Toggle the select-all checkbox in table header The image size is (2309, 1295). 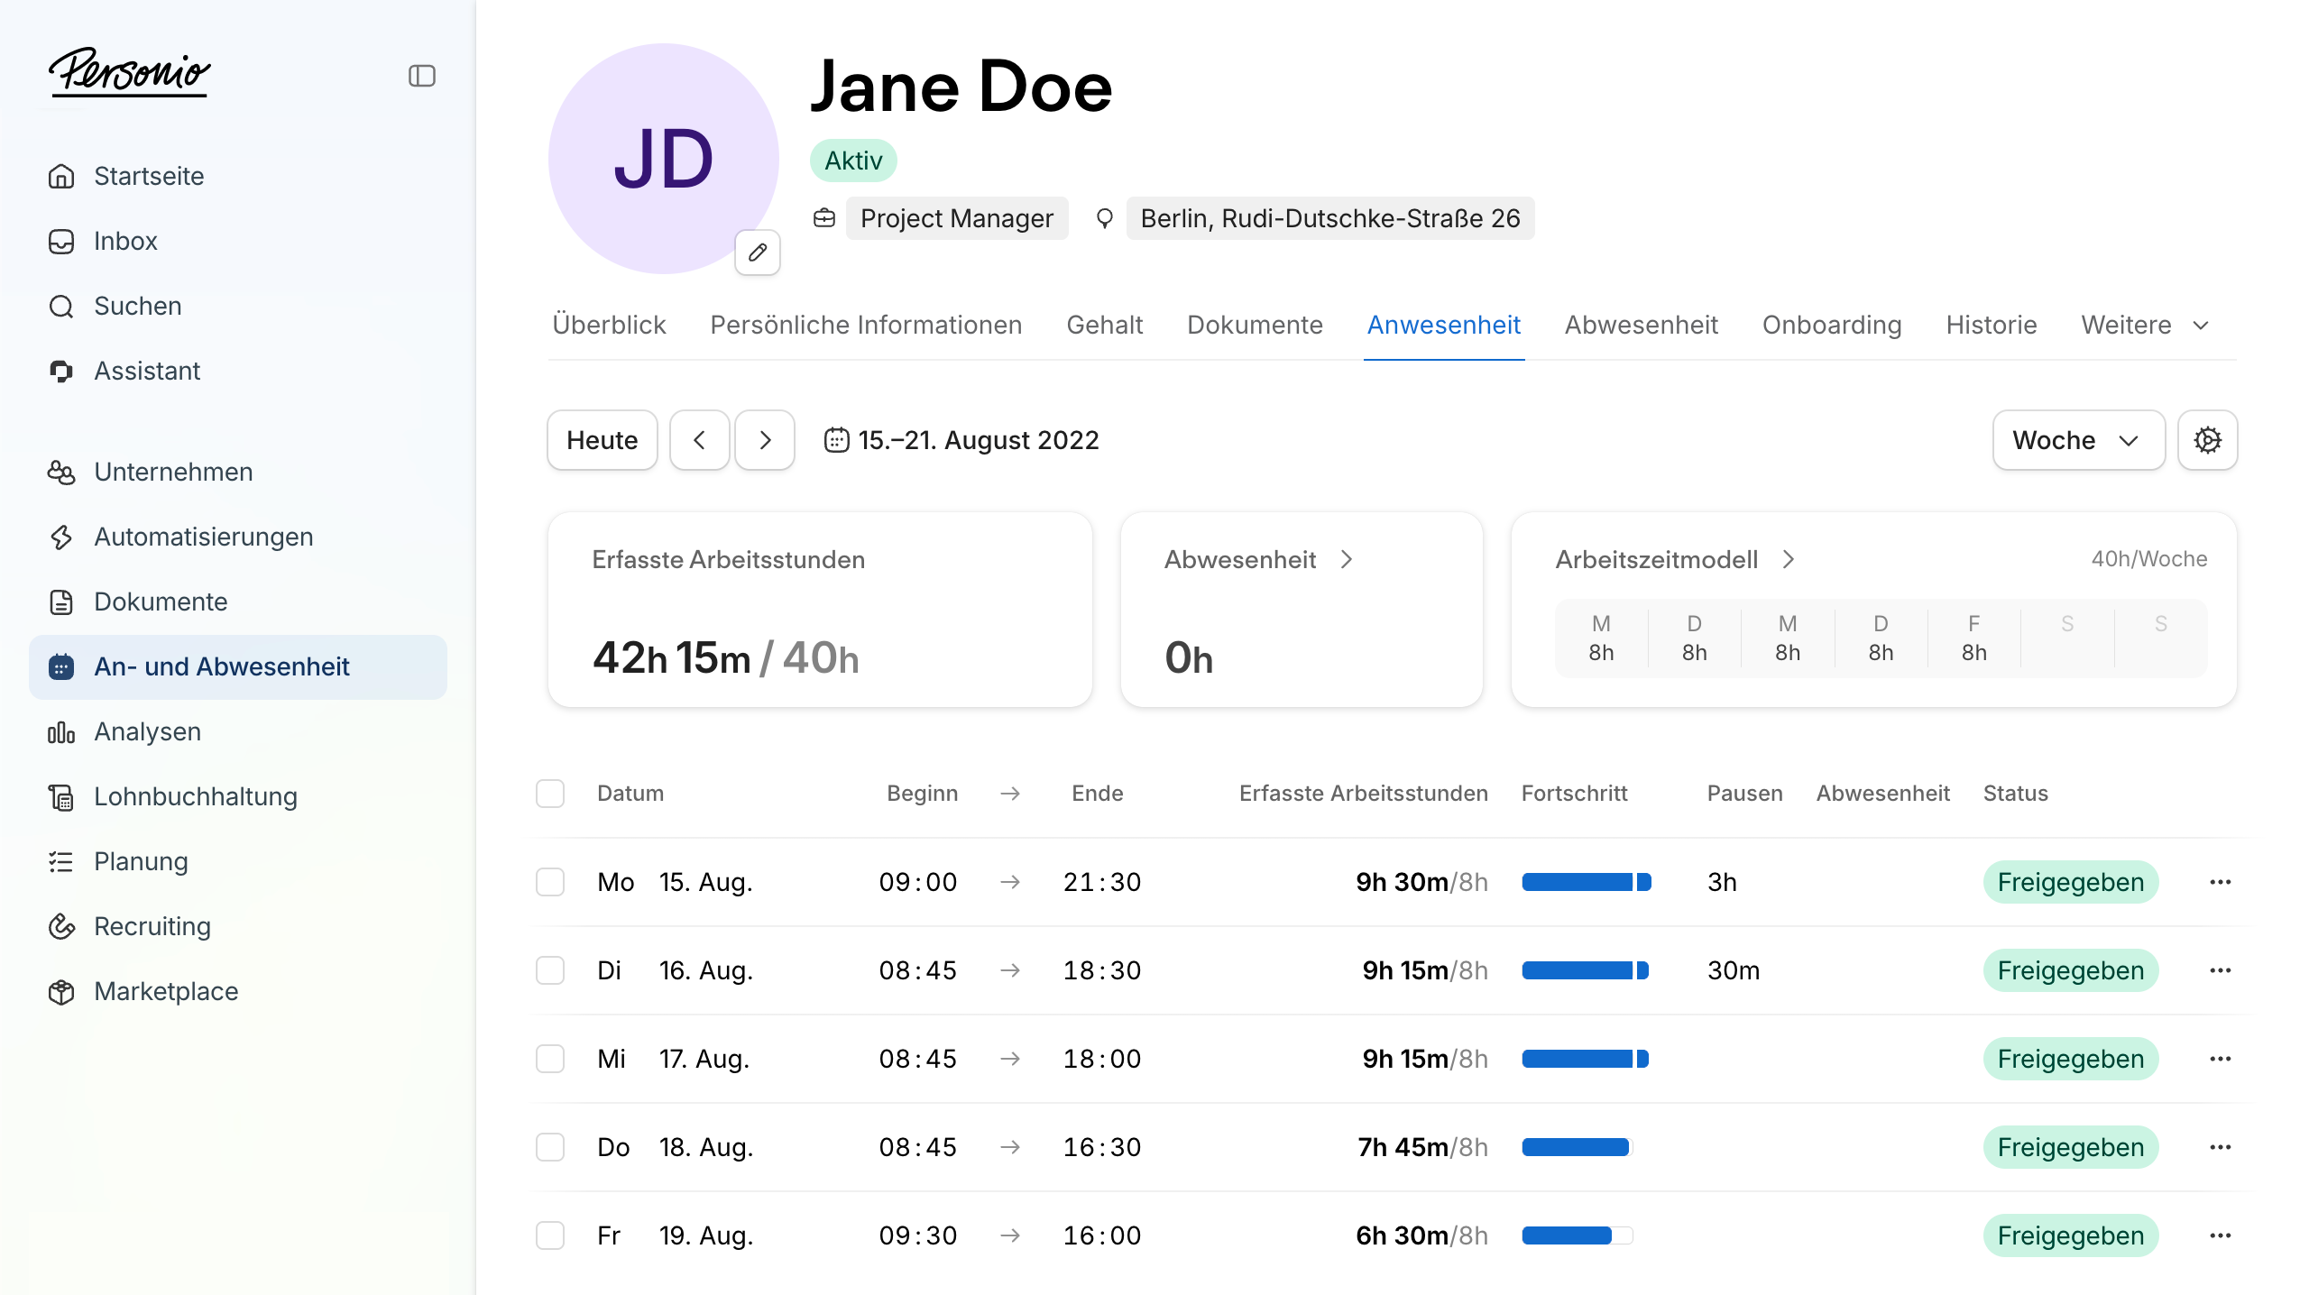coord(550,794)
